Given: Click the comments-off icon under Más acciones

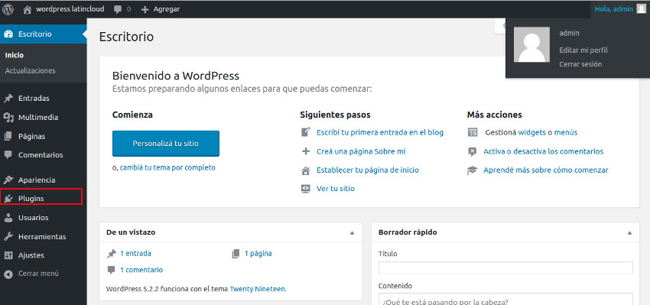Looking at the screenshot, I should coord(472,151).
